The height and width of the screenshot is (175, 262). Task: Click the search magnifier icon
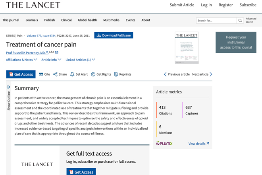(240, 20)
